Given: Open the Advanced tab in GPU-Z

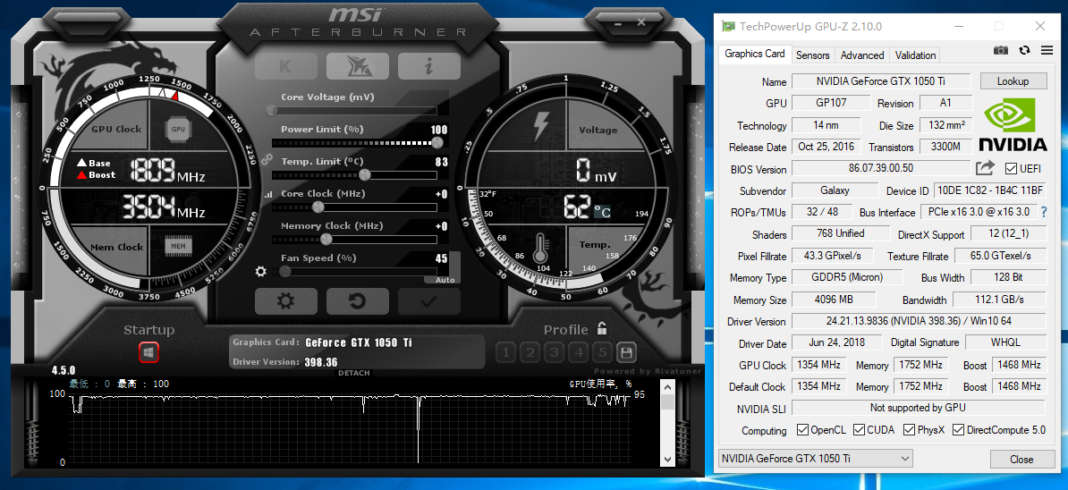Looking at the screenshot, I should point(862,55).
